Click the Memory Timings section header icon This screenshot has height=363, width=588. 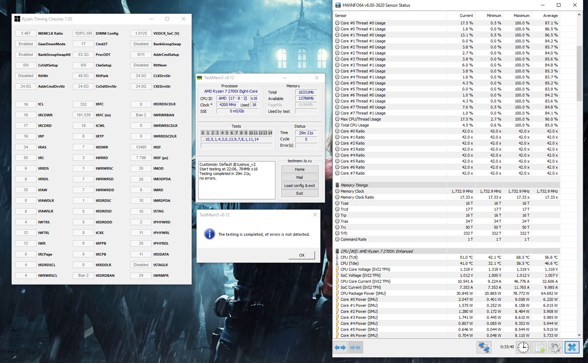(x=337, y=185)
